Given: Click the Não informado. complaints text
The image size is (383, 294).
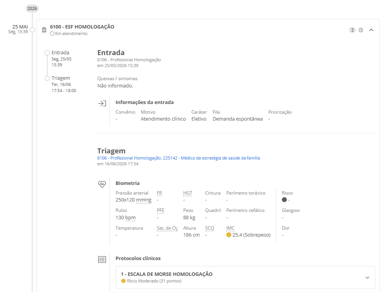Looking at the screenshot, I should tap(115, 86).
